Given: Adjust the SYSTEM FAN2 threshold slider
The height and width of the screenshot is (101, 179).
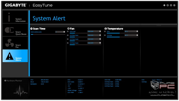Looking at the screenshot, I should [x=85, y=41].
